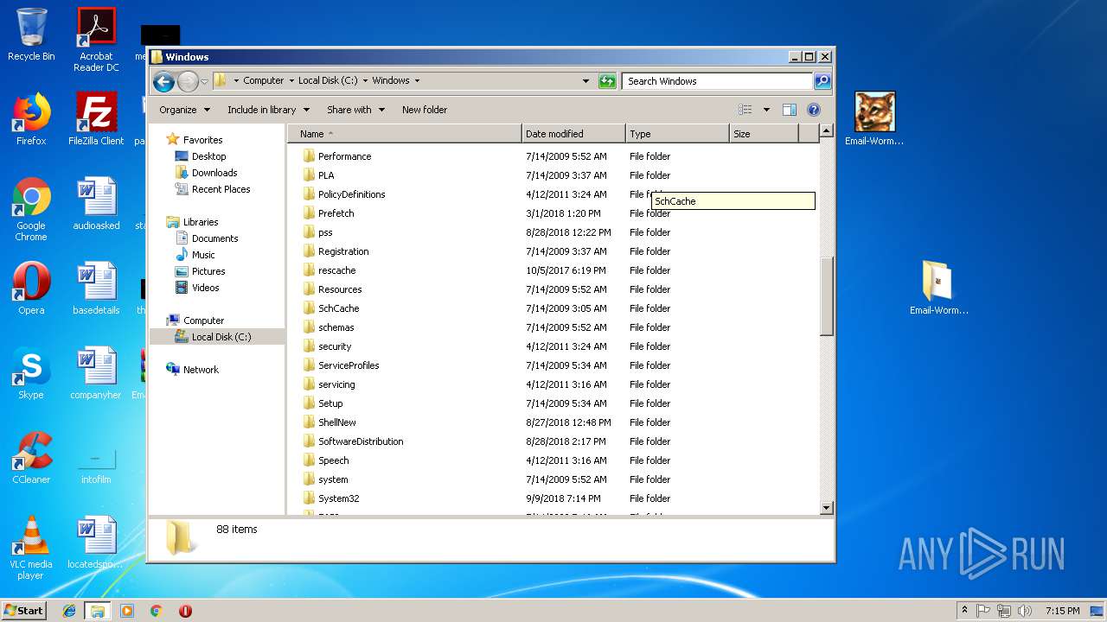The width and height of the screenshot is (1107, 622).
Task: Select the Email-Worm dog picture icon
Action: point(874,119)
